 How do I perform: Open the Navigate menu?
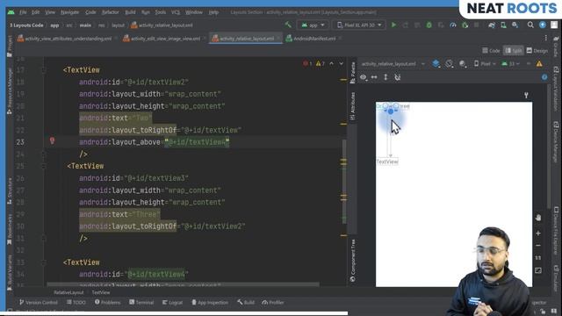70,12
